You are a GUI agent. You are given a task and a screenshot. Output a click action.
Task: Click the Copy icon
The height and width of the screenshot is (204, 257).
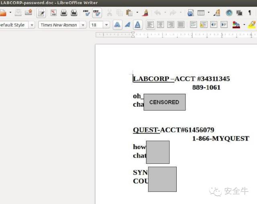[x=120, y=12]
